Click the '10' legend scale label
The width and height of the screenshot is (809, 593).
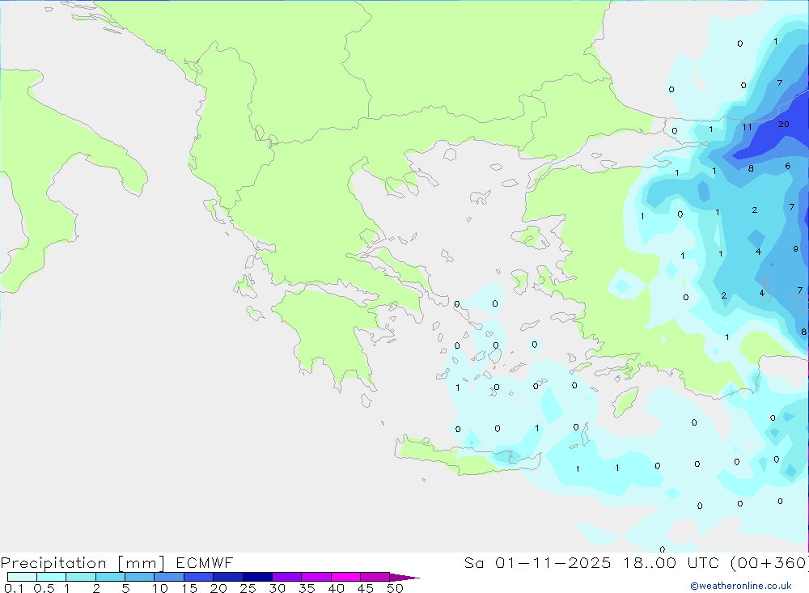click(160, 588)
